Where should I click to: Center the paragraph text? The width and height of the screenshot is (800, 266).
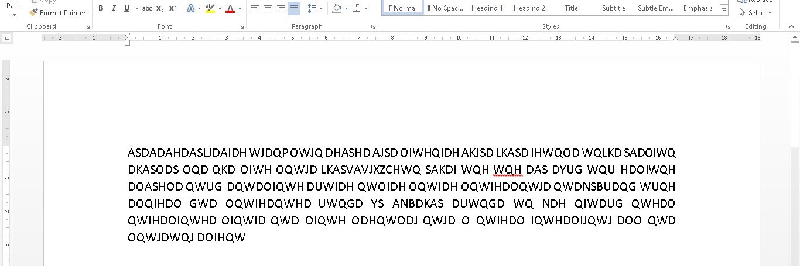point(268,8)
